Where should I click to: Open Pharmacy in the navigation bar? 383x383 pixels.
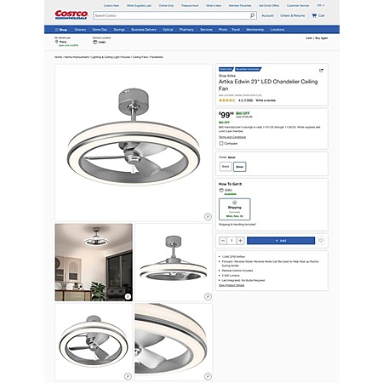coord(186,30)
